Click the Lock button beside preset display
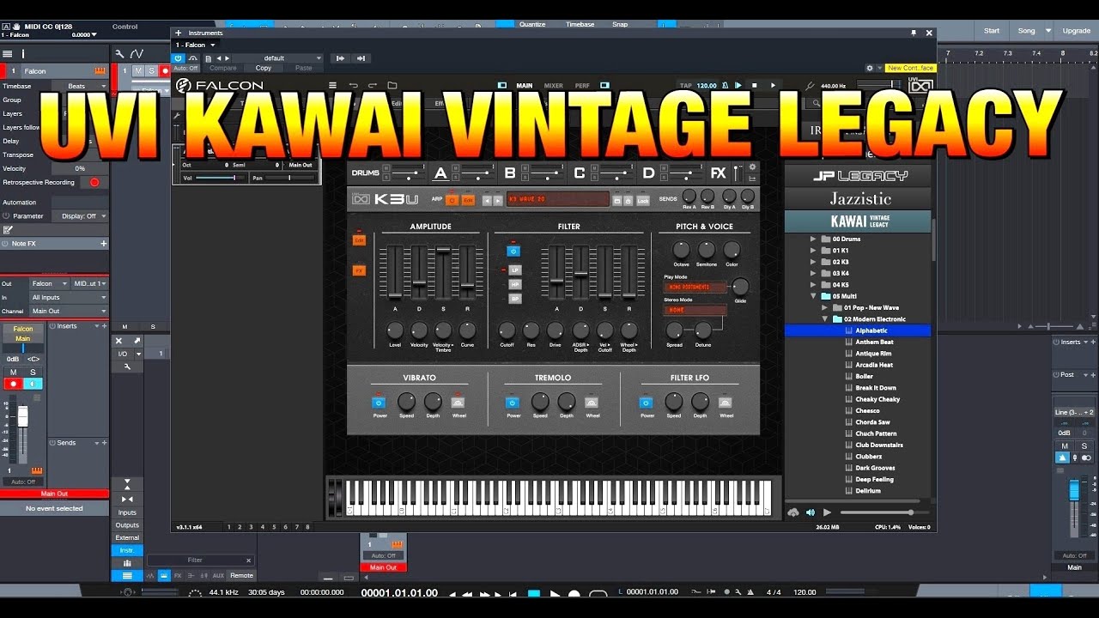This screenshot has width=1099, height=618. coord(643,200)
